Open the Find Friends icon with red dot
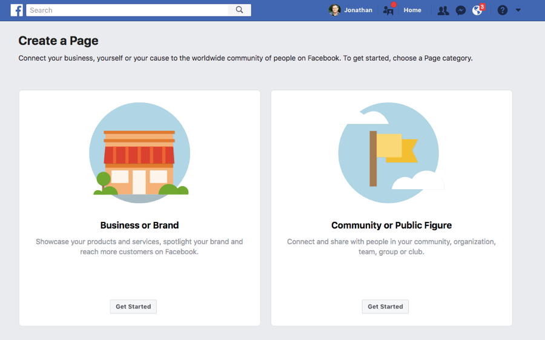This screenshot has width=545, height=340. [389, 10]
